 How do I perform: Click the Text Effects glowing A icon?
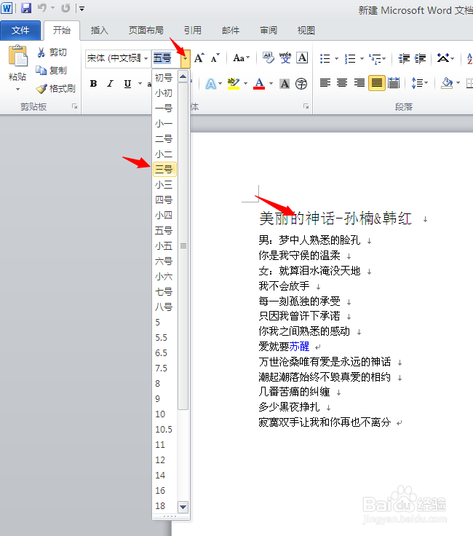point(211,84)
